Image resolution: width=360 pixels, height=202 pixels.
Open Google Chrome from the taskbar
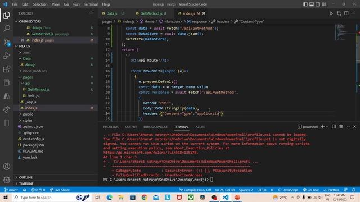coord(144,197)
